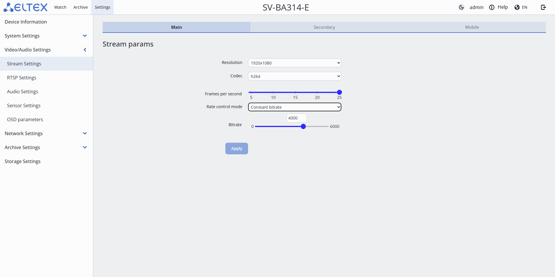Click the logout icon
This screenshot has width=555, height=277.
point(543,7)
